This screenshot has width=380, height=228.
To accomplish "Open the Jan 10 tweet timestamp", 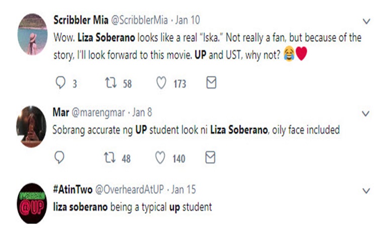I will [x=188, y=20].
